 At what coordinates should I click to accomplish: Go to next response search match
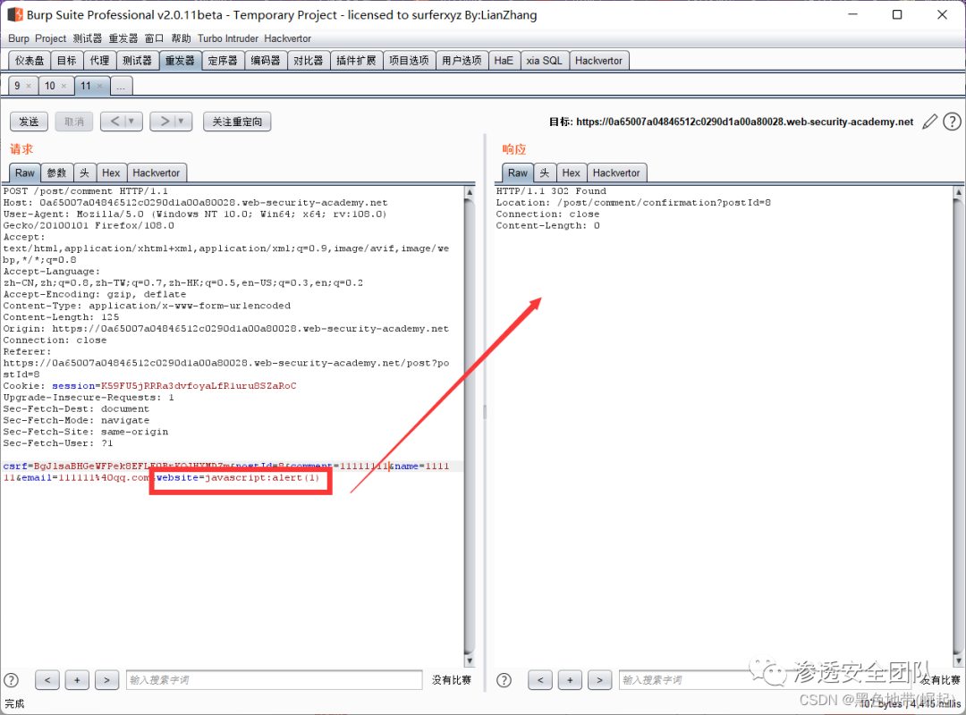click(x=599, y=680)
